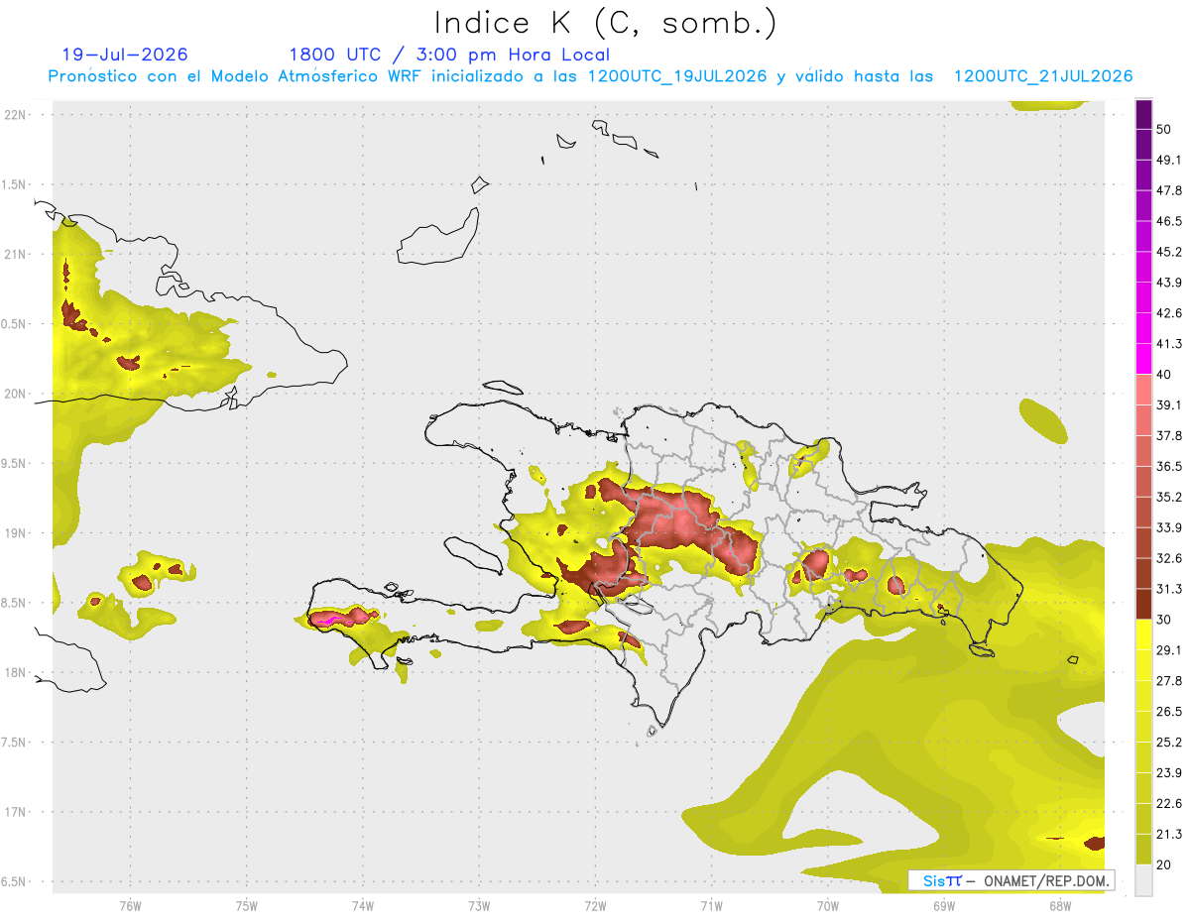
Task: Click the "18N" latitude label
Action: pyautogui.click(x=15, y=673)
